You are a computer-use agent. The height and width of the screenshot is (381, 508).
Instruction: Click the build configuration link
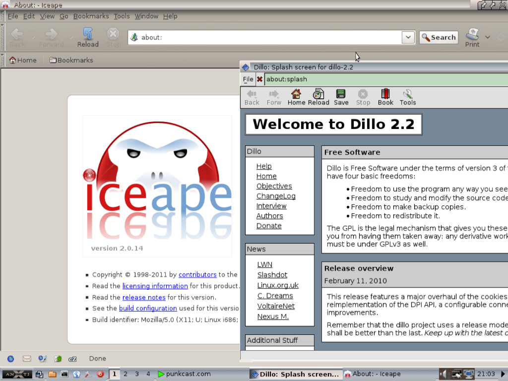coord(148,309)
